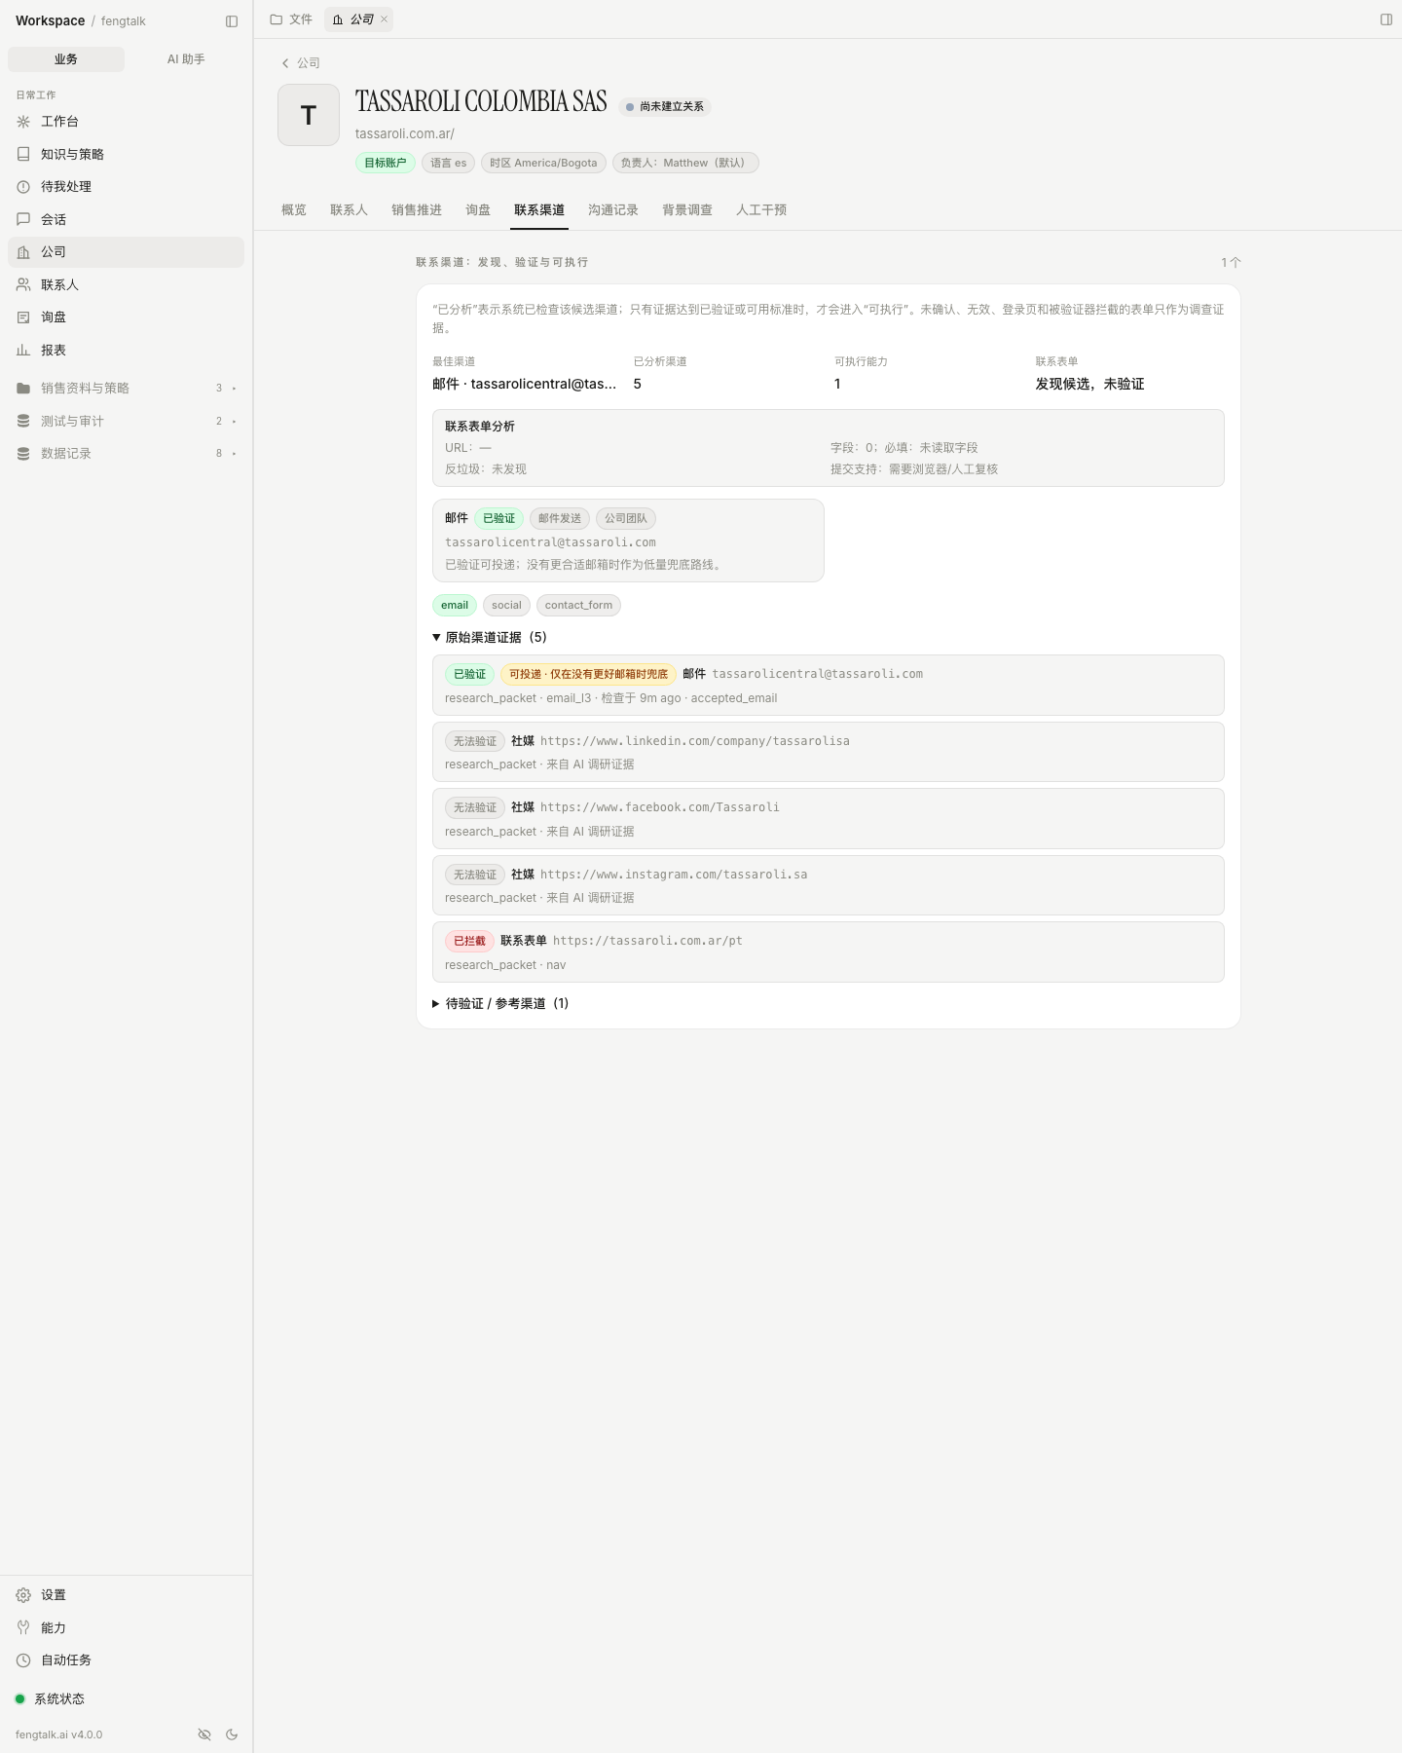Image resolution: width=1402 pixels, height=1753 pixels.
Task: Switch to AI 助手 mode
Action: coord(186,59)
